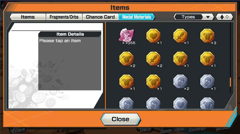
Task: Select the gold sword medal with x1
Action: pyautogui.click(x=180, y=36)
